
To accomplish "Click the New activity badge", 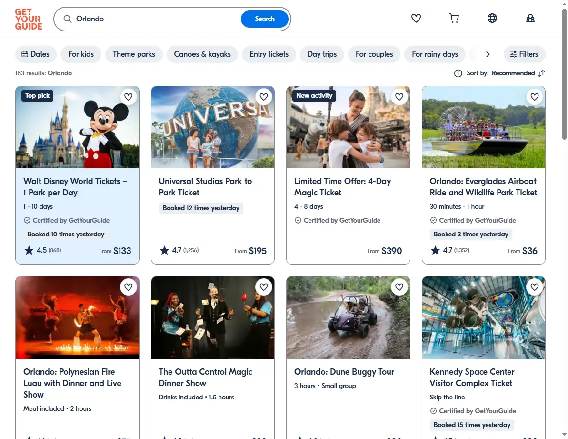I will click(x=314, y=96).
